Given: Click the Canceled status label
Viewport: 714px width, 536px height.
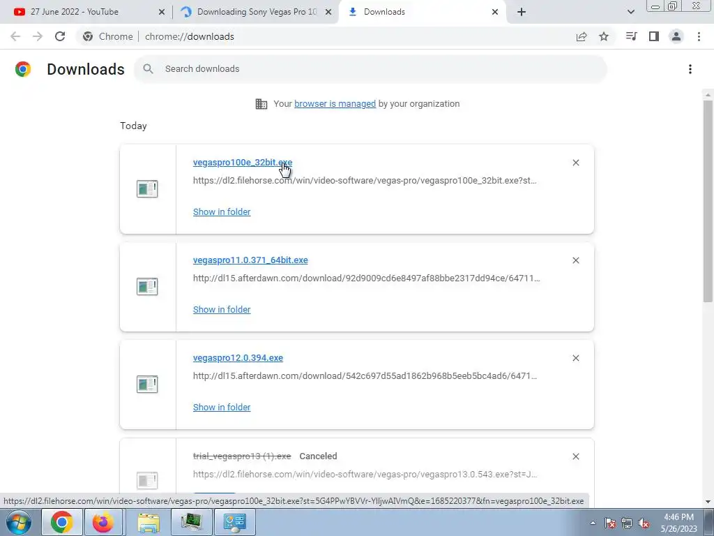Looking at the screenshot, I should (318, 456).
